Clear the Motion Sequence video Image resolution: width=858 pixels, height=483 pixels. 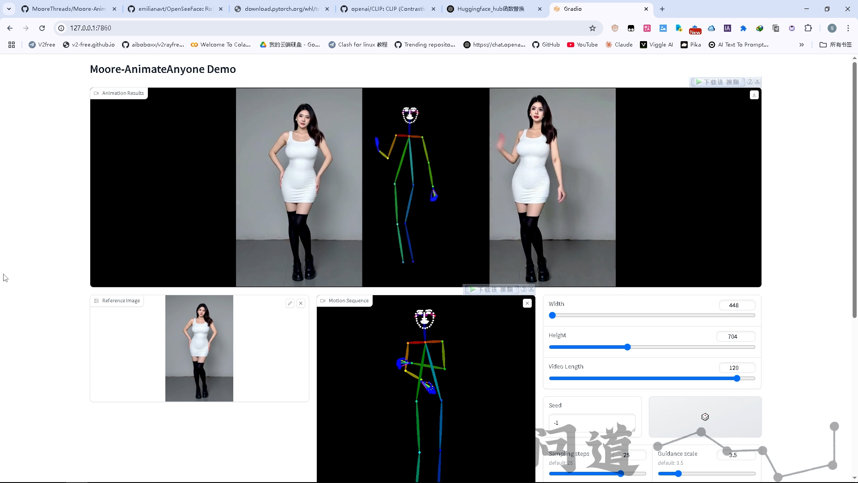[x=527, y=303]
